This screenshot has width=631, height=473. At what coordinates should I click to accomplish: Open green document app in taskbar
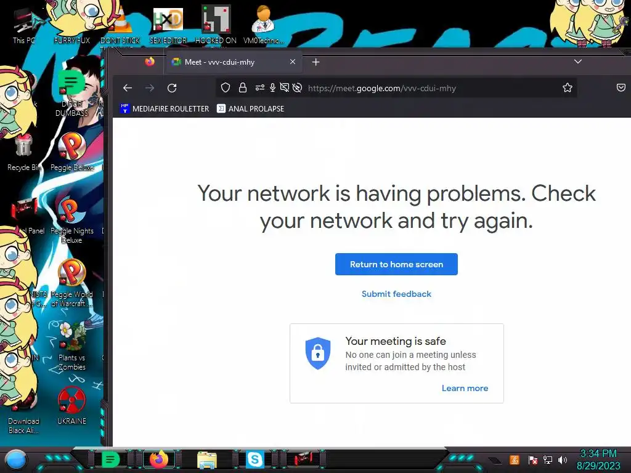pyautogui.click(x=111, y=459)
